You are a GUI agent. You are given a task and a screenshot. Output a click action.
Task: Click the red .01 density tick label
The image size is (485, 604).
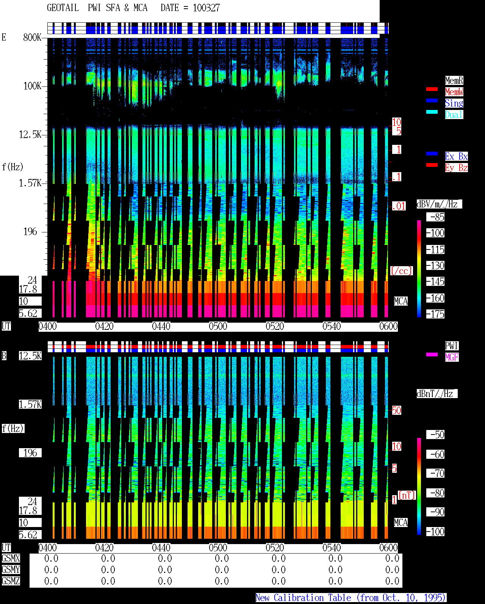coord(399,206)
